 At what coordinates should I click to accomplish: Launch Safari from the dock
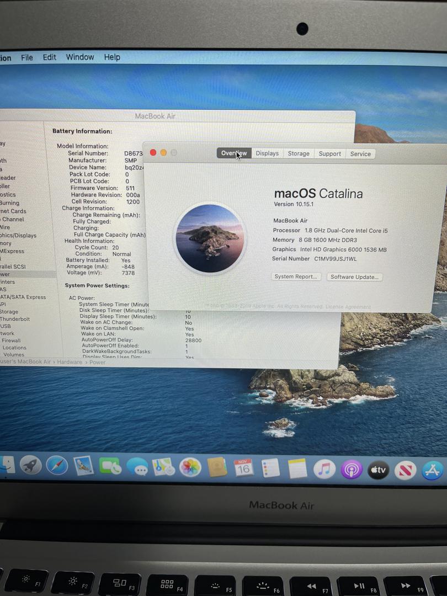pos(57,466)
